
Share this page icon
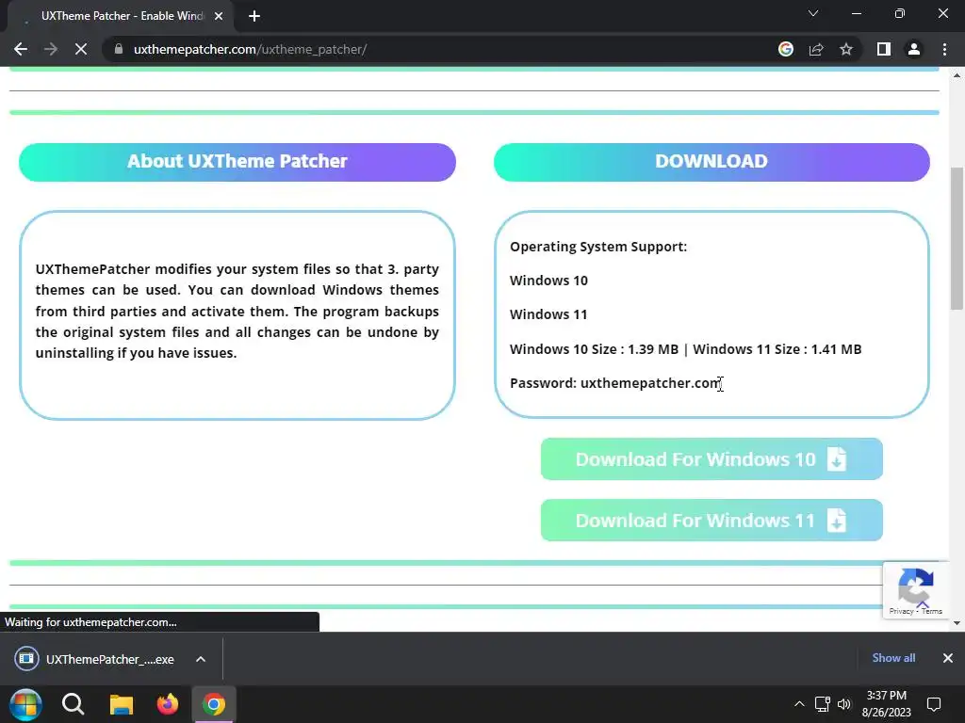coord(816,49)
